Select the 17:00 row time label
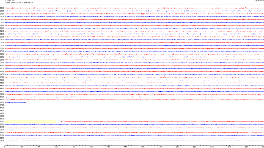Image resolution: width=264 pixels, height=148 pixels. (x=2, y=105)
